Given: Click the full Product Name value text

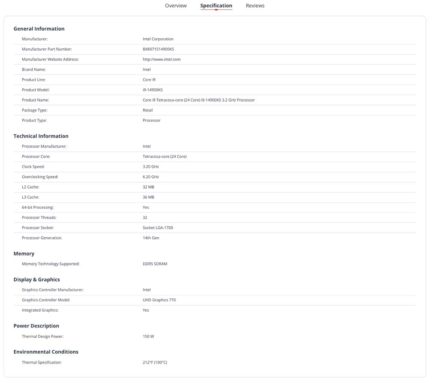Looking at the screenshot, I should tap(198, 100).
